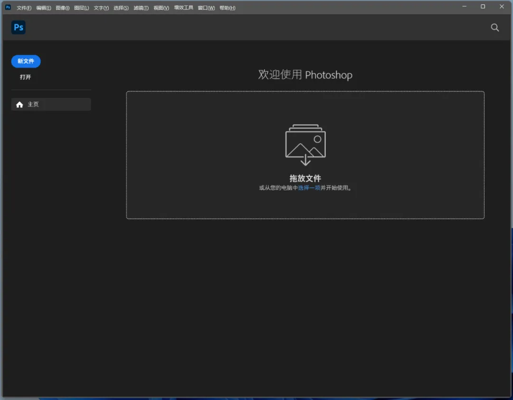
Task: Click the 打开 button in sidebar
Action: click(25, 77)
